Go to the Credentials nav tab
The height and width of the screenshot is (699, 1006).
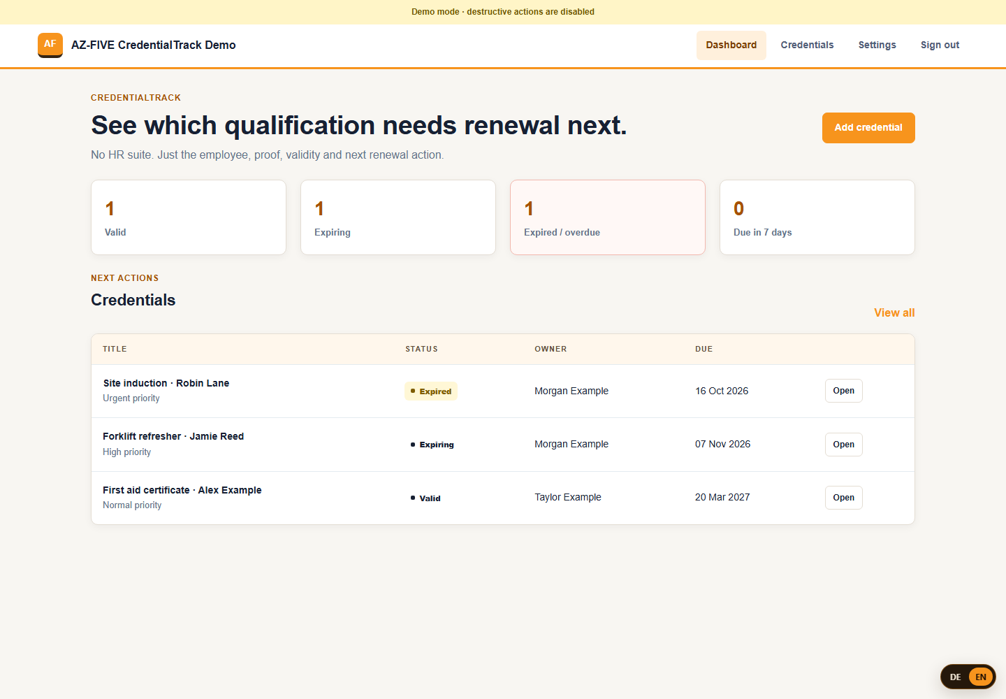807,45
